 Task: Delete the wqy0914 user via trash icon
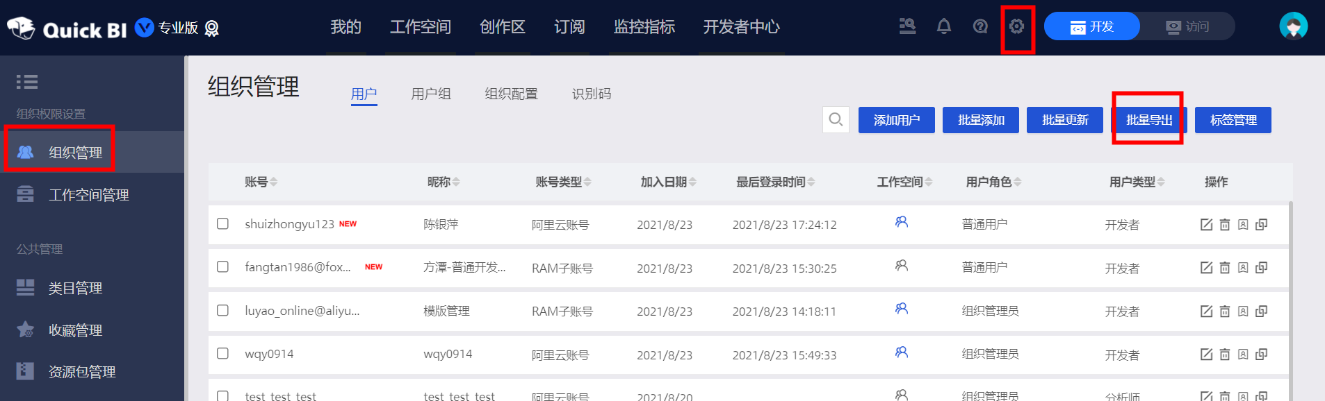1225,355
